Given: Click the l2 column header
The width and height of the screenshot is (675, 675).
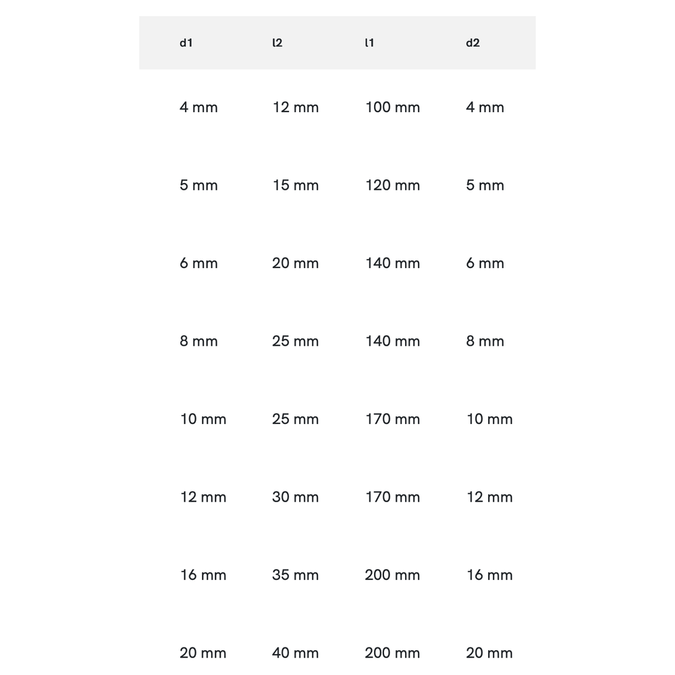Looking at the screenshot, I should click(277, 43).
